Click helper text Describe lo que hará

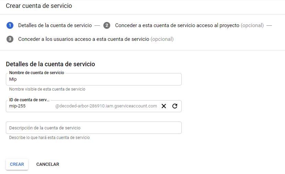(x=49, y=138)
